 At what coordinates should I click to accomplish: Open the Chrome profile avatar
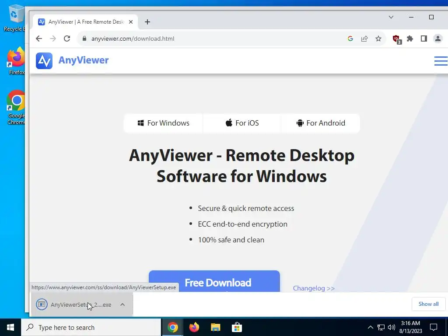tap(437, 38)
